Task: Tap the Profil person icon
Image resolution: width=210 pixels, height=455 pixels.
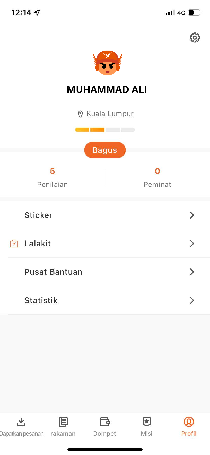Action: 189,422
